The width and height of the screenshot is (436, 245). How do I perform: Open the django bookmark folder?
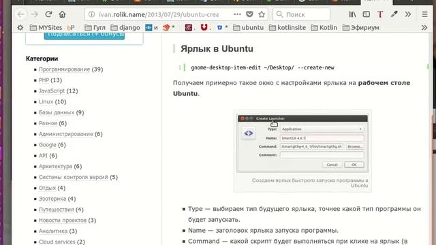click(x=125, y=27)
